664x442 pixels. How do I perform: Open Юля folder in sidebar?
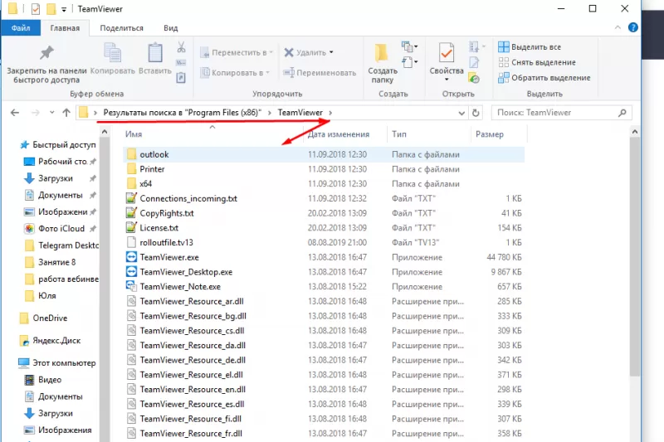coord(41,296)
